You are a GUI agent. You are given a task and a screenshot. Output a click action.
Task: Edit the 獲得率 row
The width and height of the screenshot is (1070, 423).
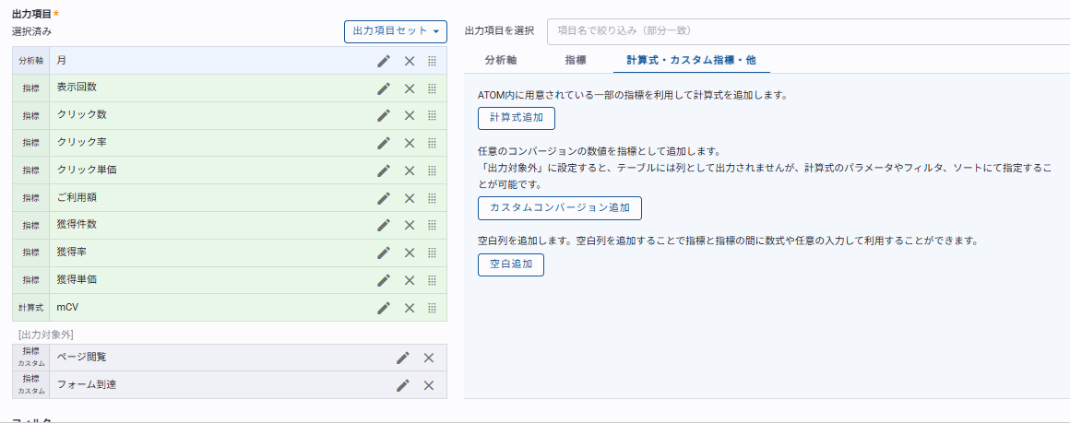tap(384, 253)
